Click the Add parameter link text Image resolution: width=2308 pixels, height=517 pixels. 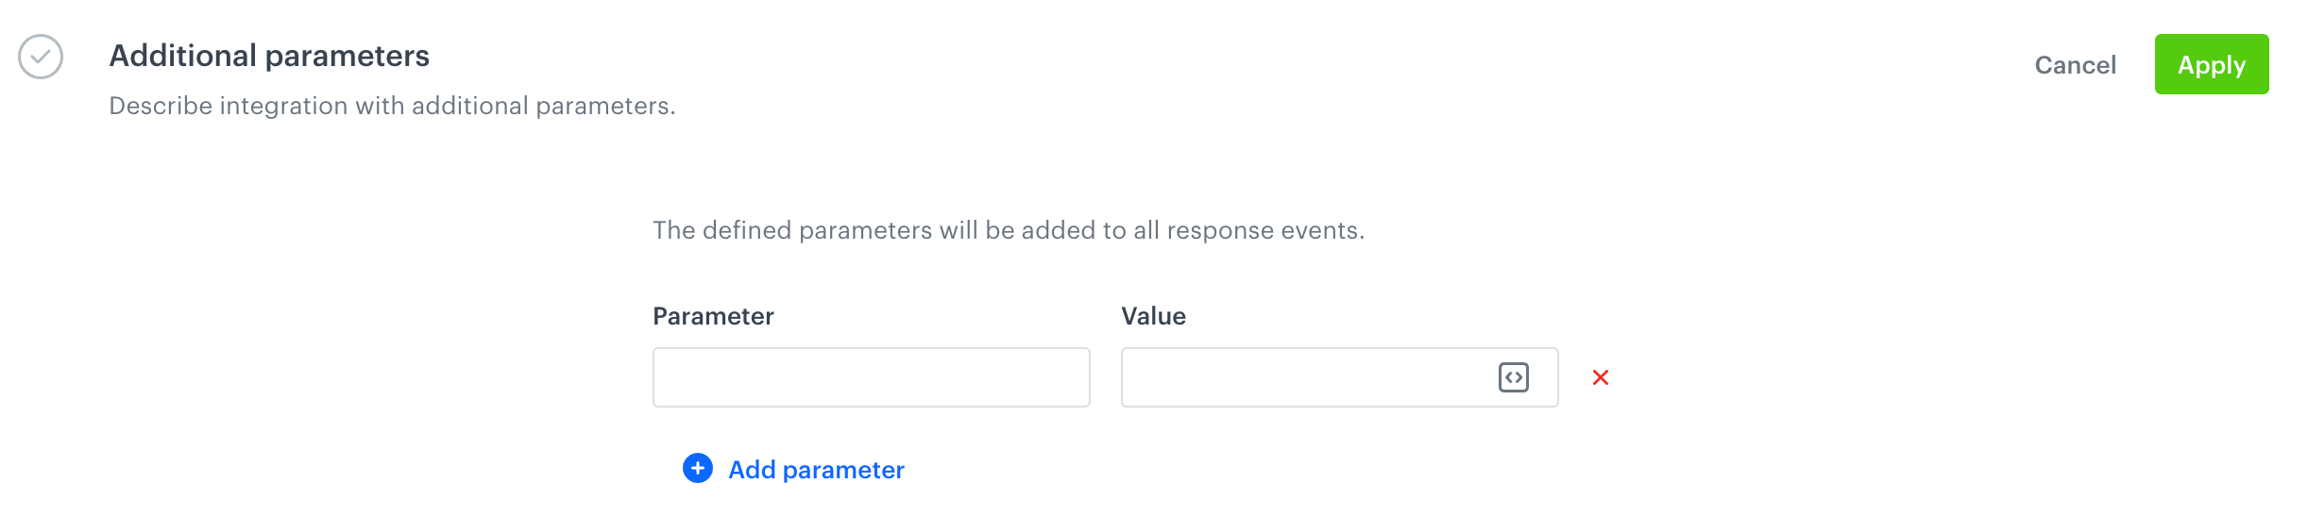[816, 470]
